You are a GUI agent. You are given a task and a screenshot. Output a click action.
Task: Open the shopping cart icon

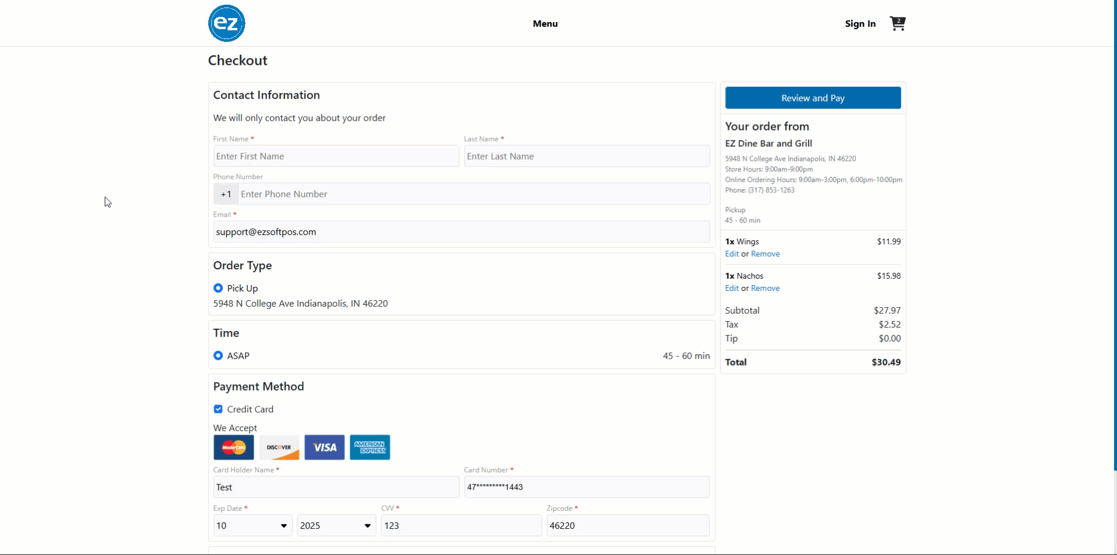coord(897,23)
